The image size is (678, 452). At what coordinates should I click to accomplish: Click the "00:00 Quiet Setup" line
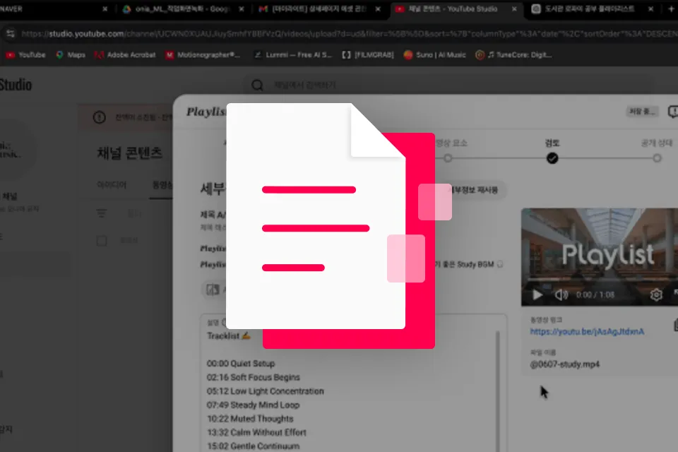[240, 364]
